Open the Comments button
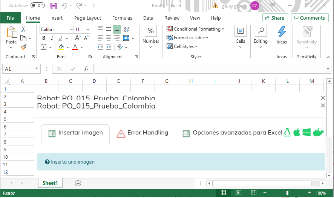Viewport: 334px width, 198px height. pyautogui.click(x=309, y=18)
